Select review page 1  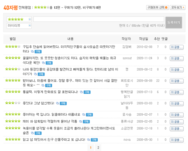91,148
